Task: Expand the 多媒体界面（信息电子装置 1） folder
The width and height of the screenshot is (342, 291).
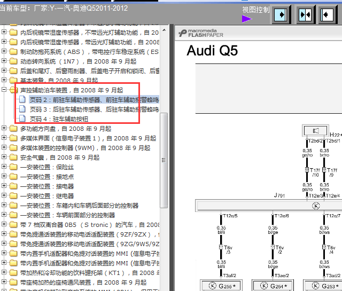Action: (x=4, y=138)
